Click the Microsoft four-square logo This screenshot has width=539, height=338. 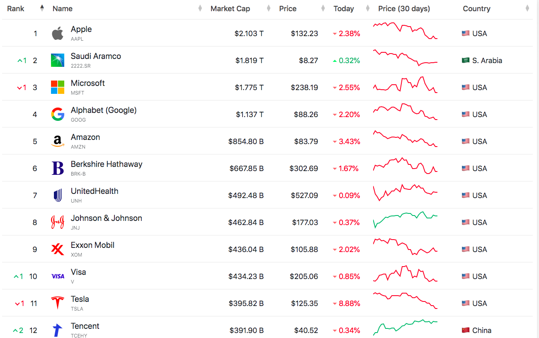(x=57, y=87)
